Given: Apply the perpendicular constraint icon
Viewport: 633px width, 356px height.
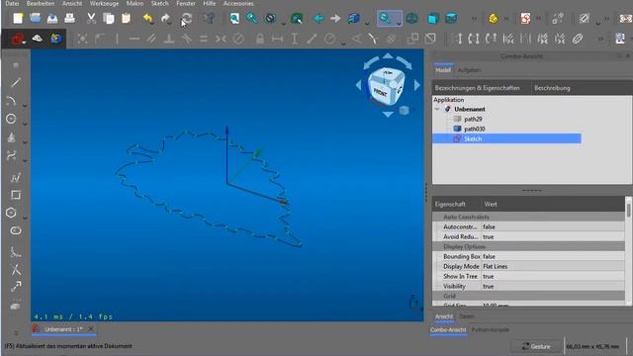Looking at the screenshot, I should pos(169,39).
